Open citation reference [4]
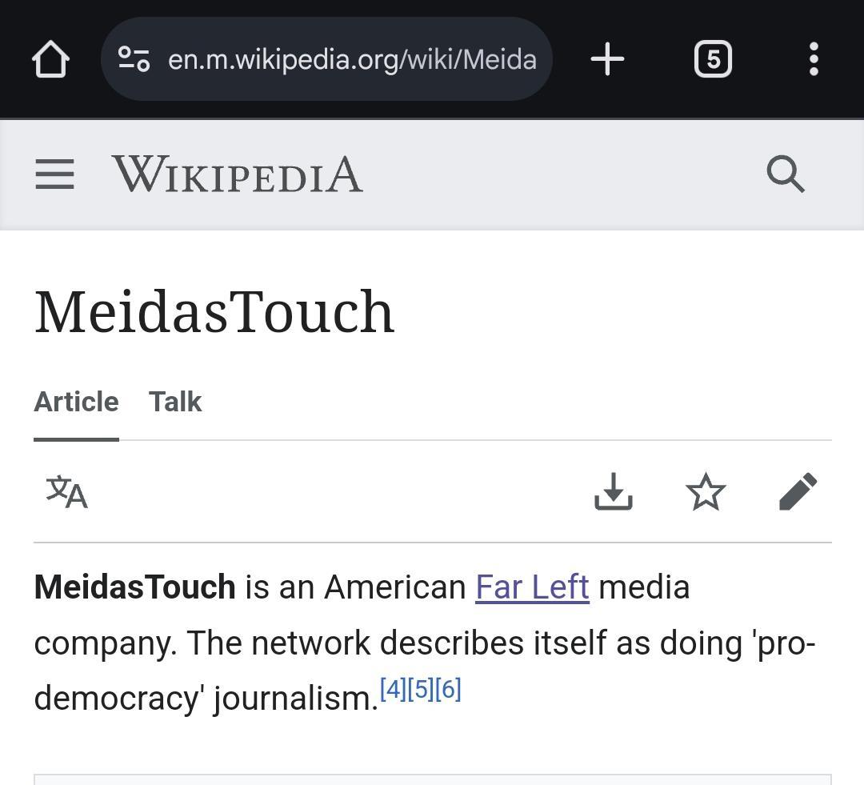This screenshot has height=785, width=864. pos(394,689)
